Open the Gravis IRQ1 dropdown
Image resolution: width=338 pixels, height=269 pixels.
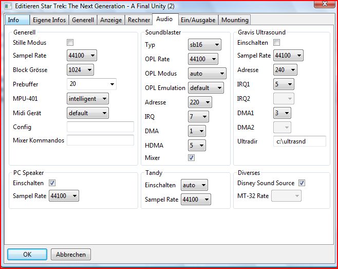[284, 84]
